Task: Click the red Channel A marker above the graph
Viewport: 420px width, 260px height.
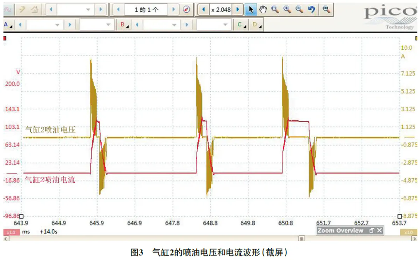Action: 5,38
